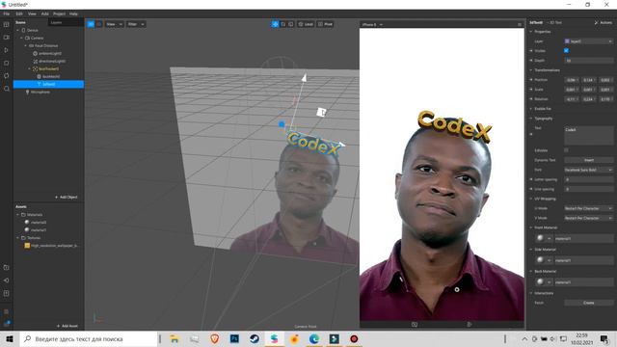Open the Layer dropdown in Properties

pos(589,41)
